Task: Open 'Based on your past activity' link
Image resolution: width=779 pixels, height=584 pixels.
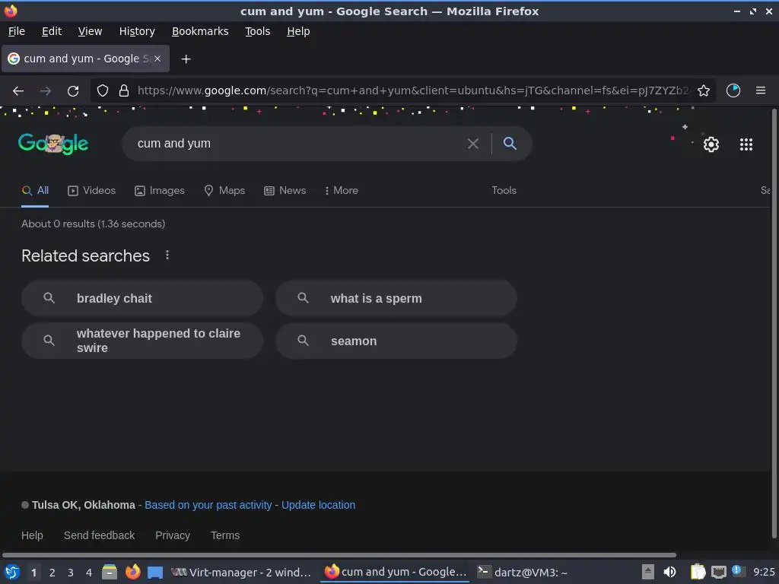Action: pyautogui.click(x=208, y=505)
